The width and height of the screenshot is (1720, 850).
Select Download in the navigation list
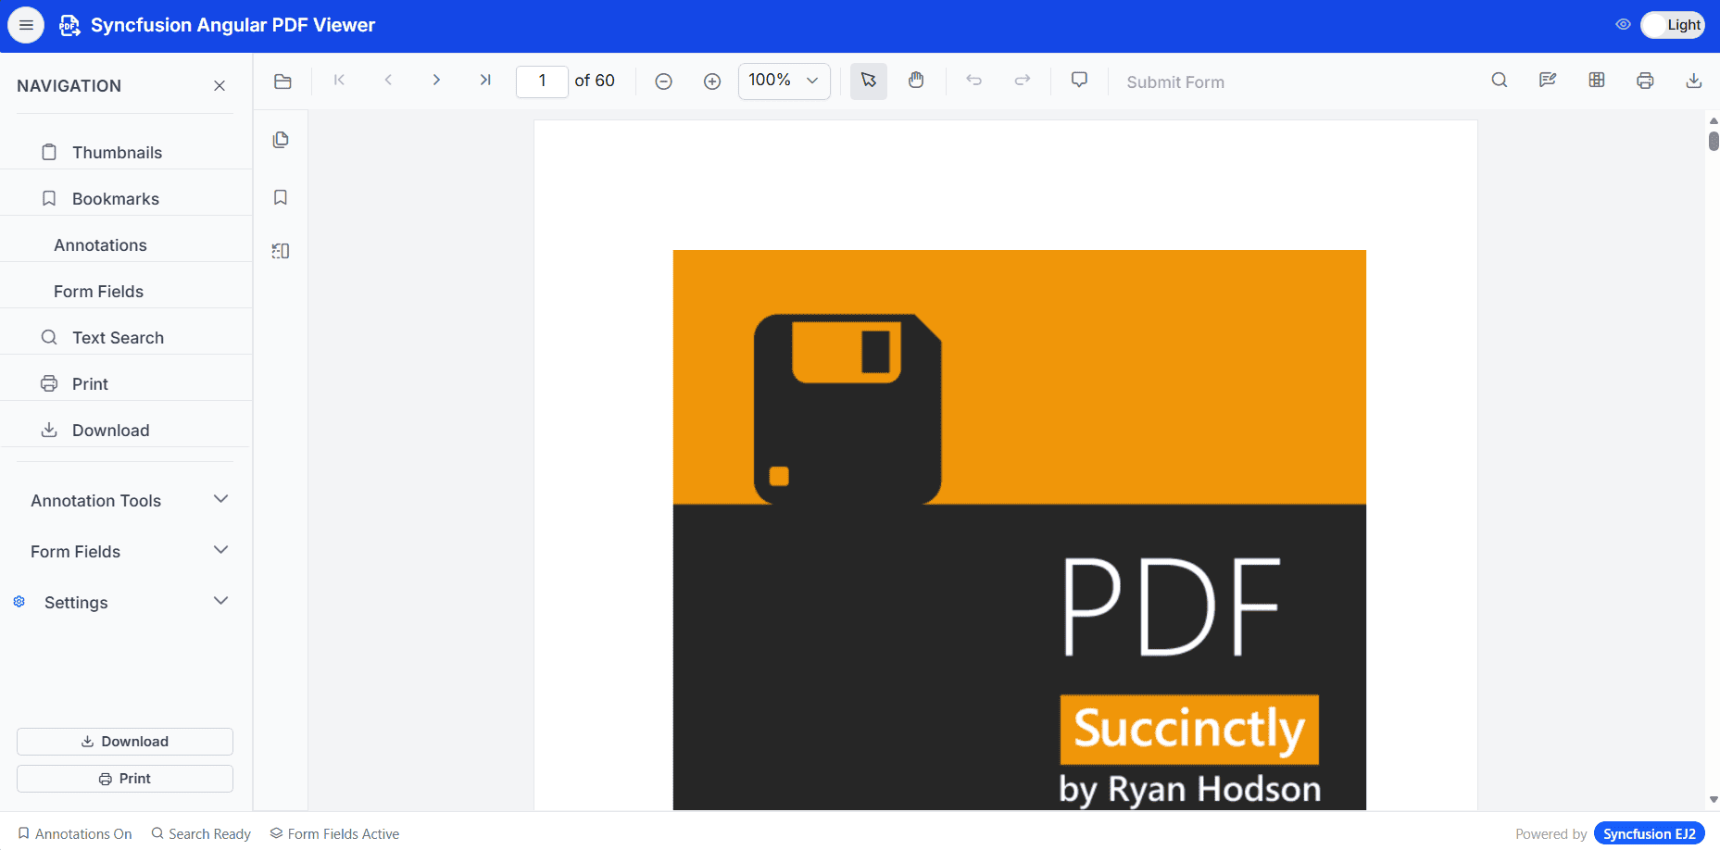[126, 431]
